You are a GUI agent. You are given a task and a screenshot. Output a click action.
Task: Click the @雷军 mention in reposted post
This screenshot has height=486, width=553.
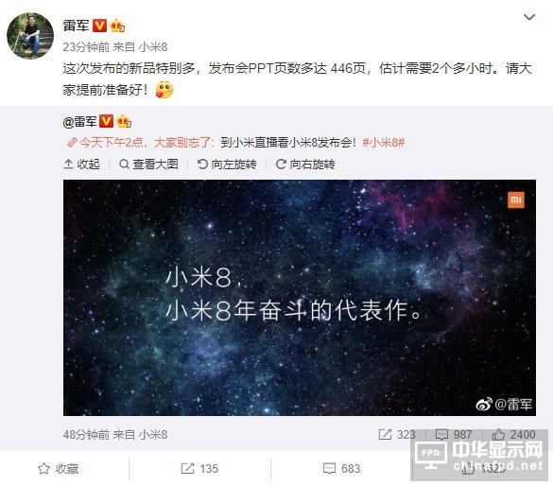[x=79, y=121]
